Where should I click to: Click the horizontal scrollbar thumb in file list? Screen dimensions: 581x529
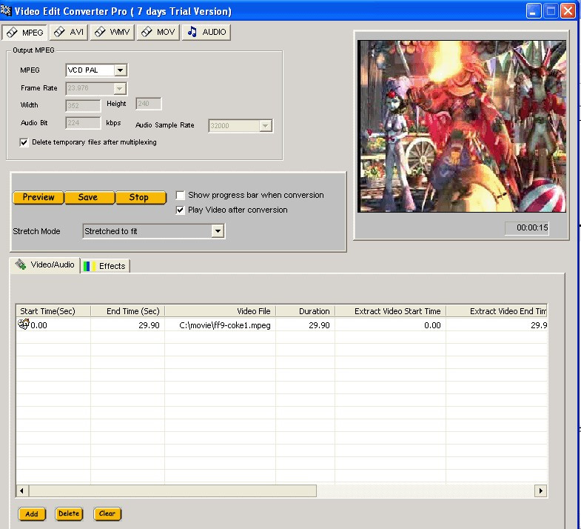(x=172, y=490)
